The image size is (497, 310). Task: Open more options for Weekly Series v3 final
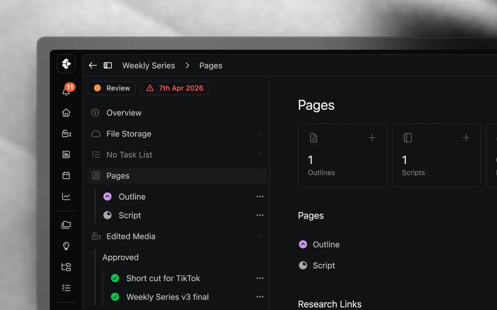click(x=260, y=297)
